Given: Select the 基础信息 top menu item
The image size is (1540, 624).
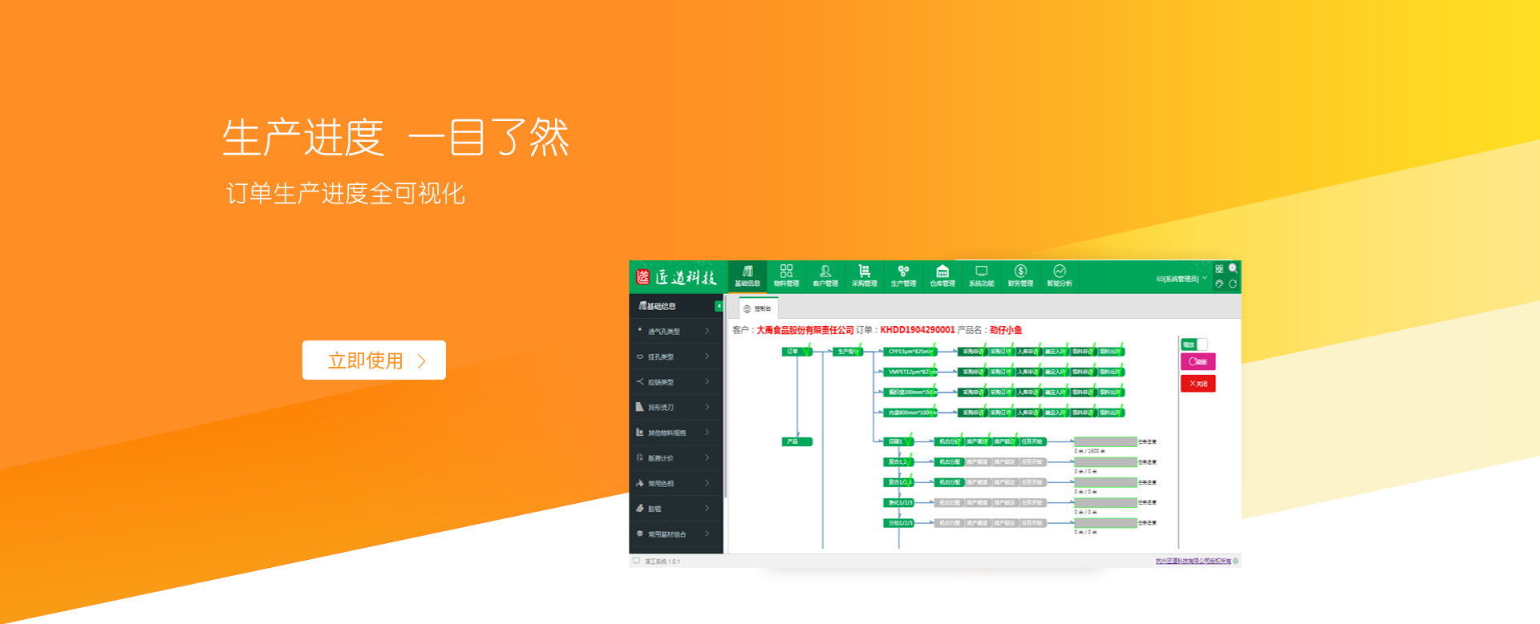Looking at the screenshot, I should click(748, 276).
